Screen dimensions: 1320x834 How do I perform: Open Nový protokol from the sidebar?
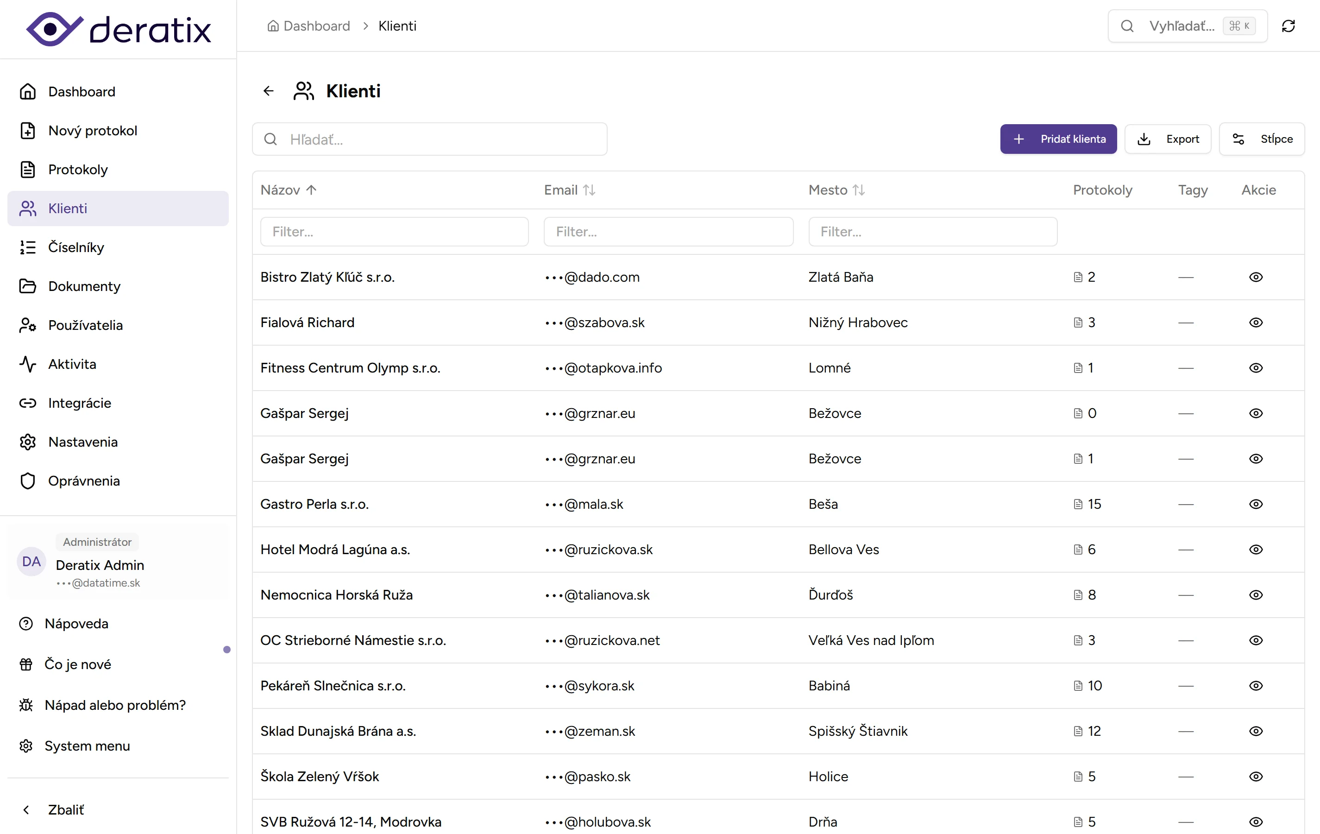point(93,131)
